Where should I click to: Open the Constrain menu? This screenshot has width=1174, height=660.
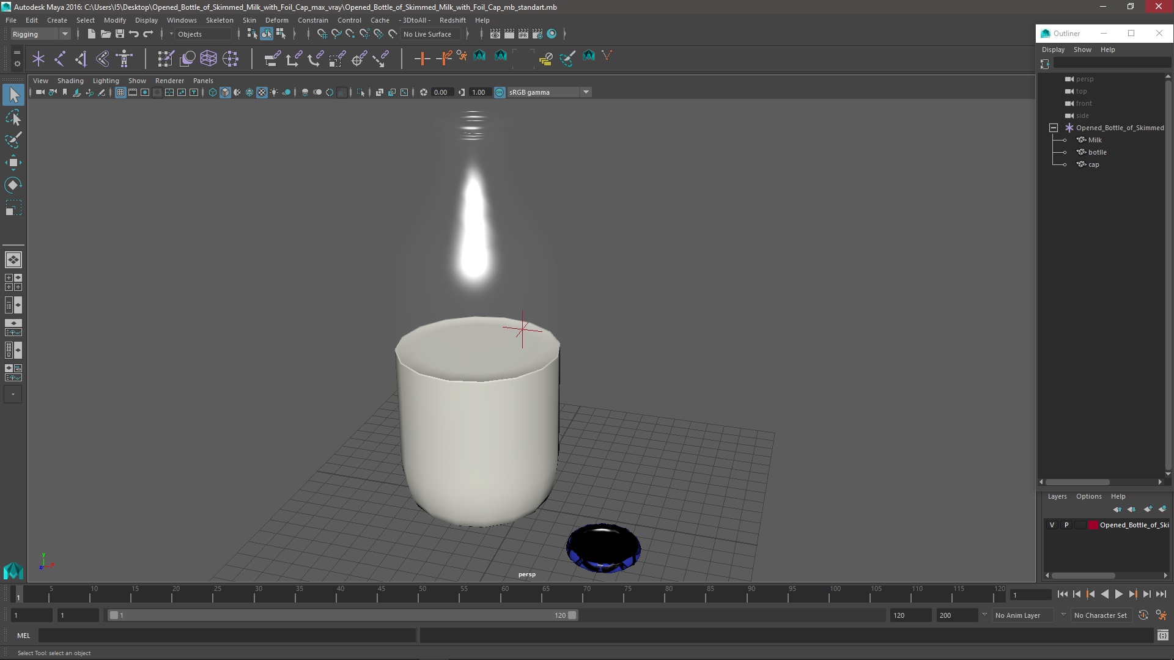(x=313, y=20)
